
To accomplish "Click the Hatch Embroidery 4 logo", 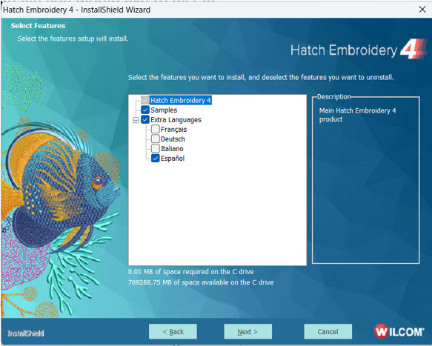I will (359, 50).
